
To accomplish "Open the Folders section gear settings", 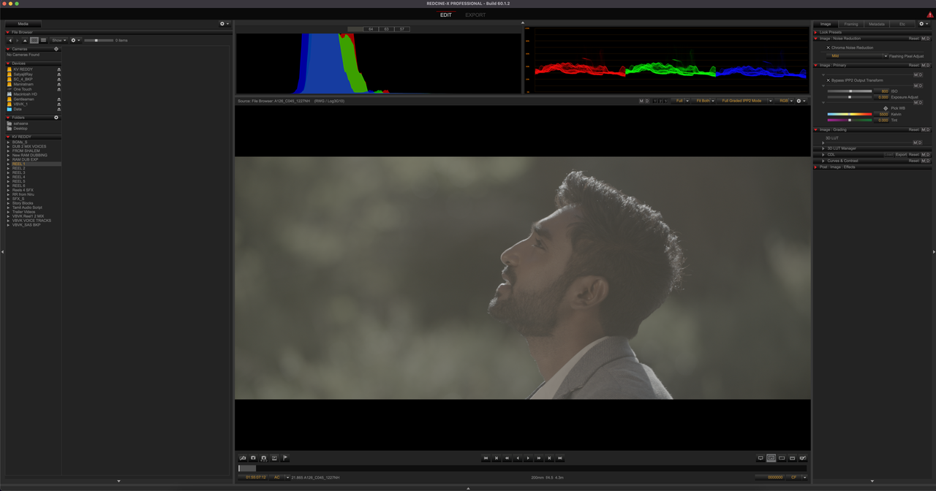I will click(x=56, y=118).
